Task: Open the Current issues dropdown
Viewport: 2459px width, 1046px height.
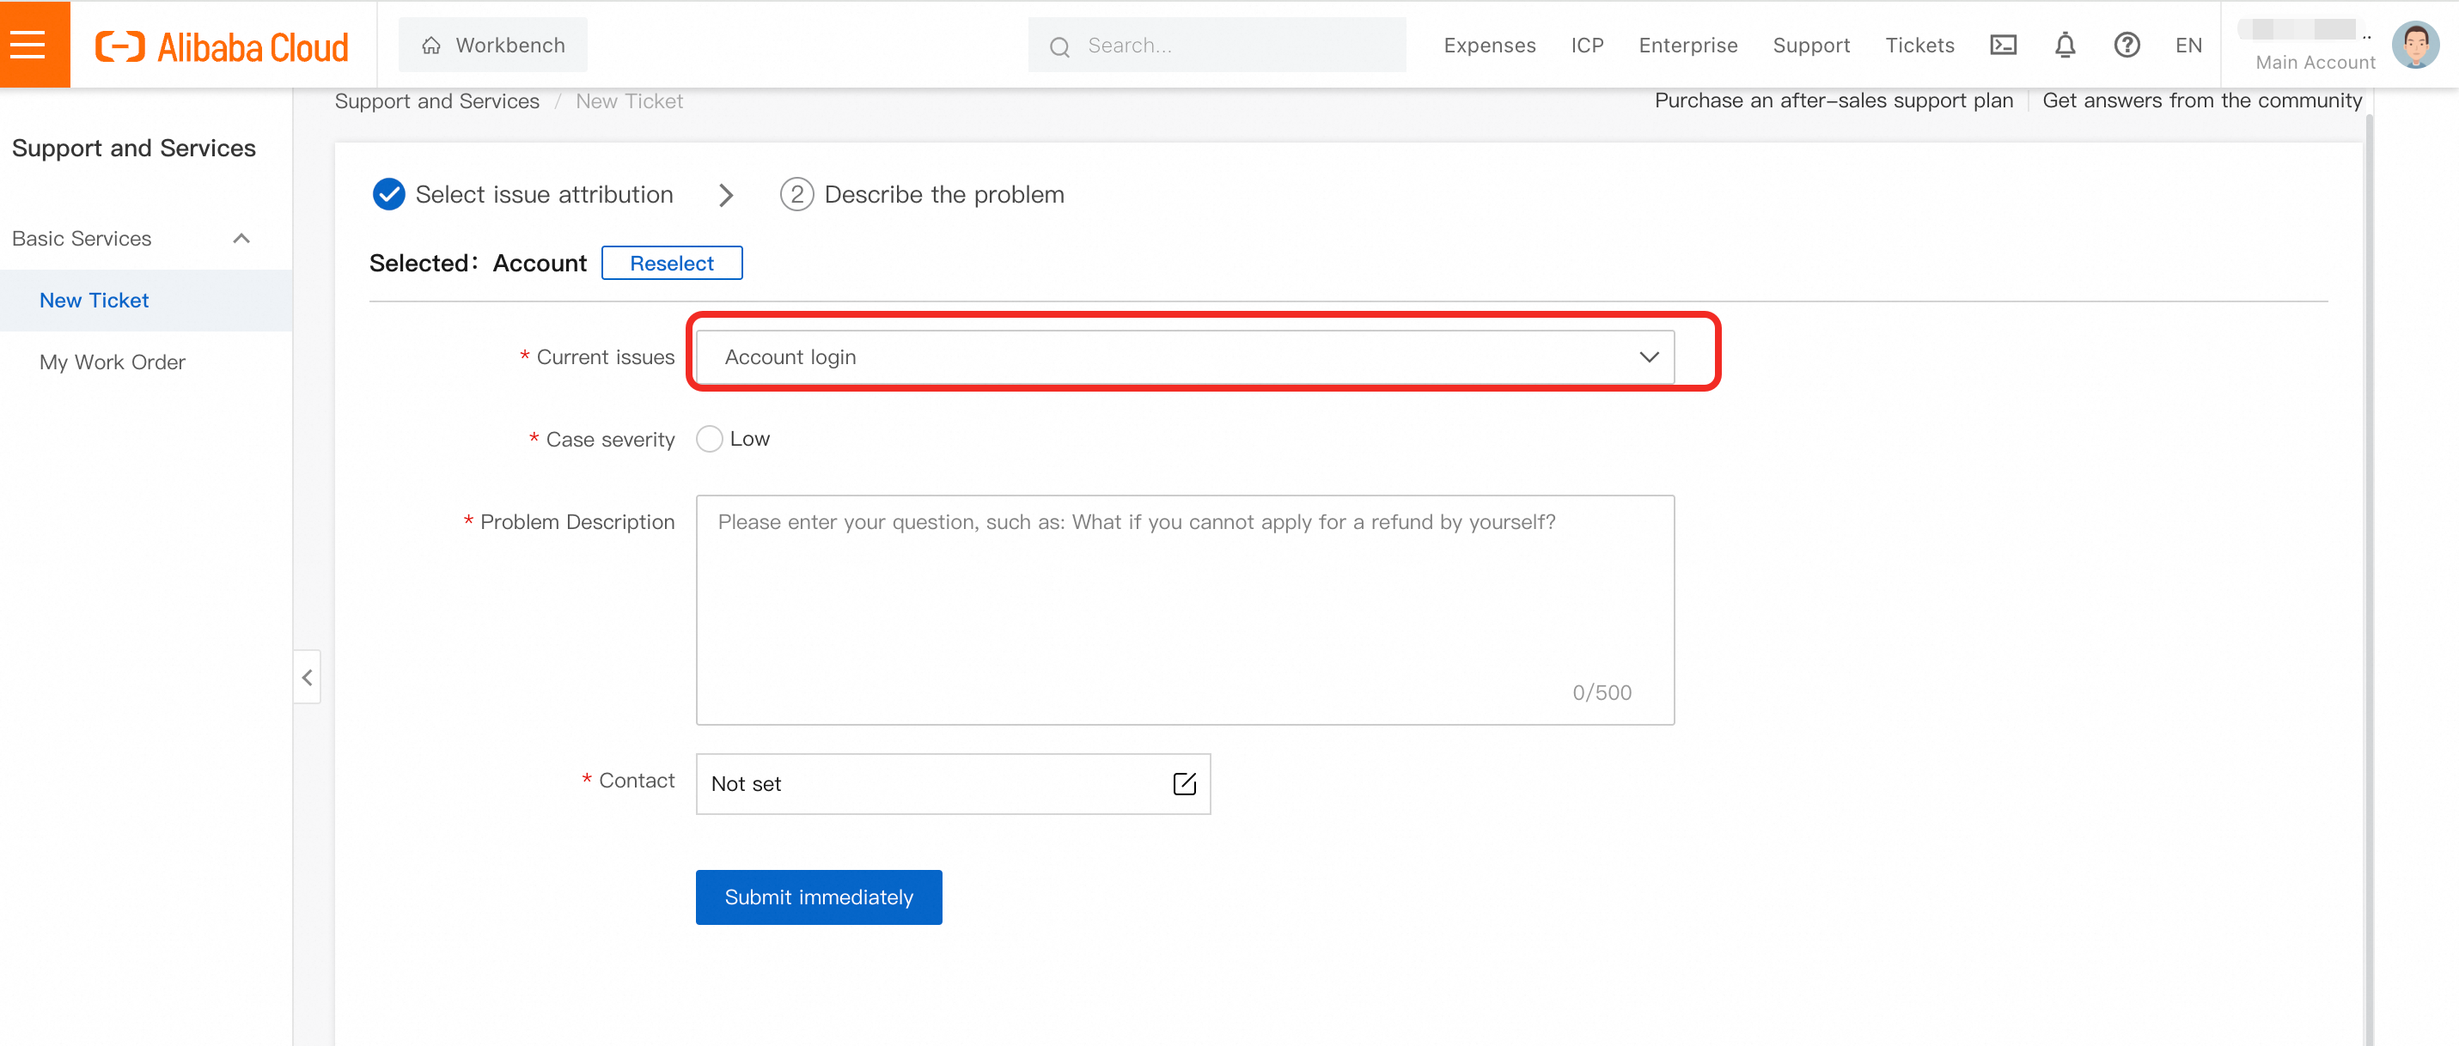Action: [x=1184, y=357]
